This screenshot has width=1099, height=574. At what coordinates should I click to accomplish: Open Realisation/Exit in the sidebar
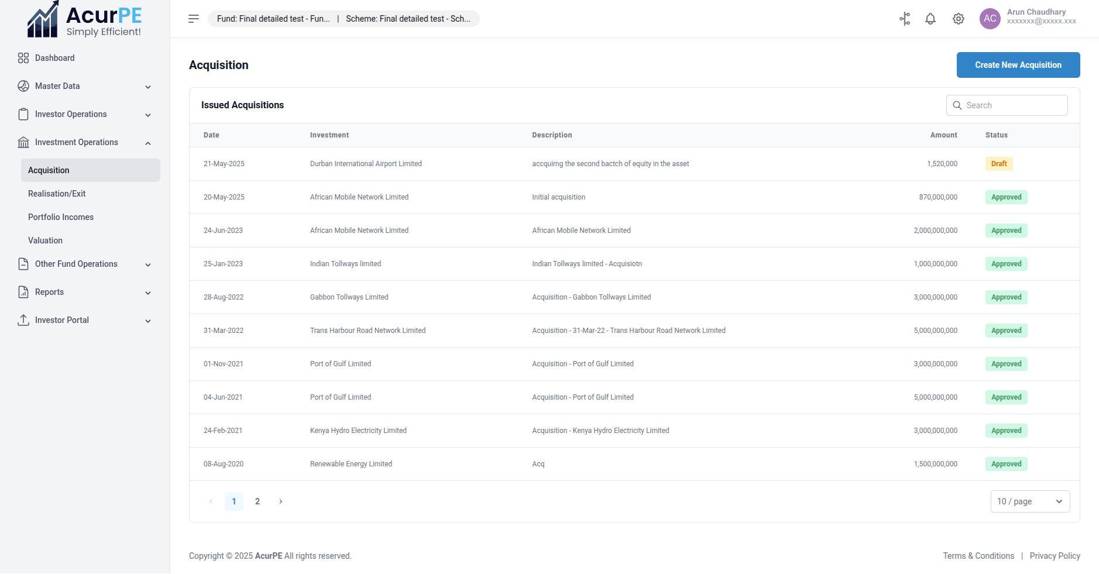pos(57,194)
